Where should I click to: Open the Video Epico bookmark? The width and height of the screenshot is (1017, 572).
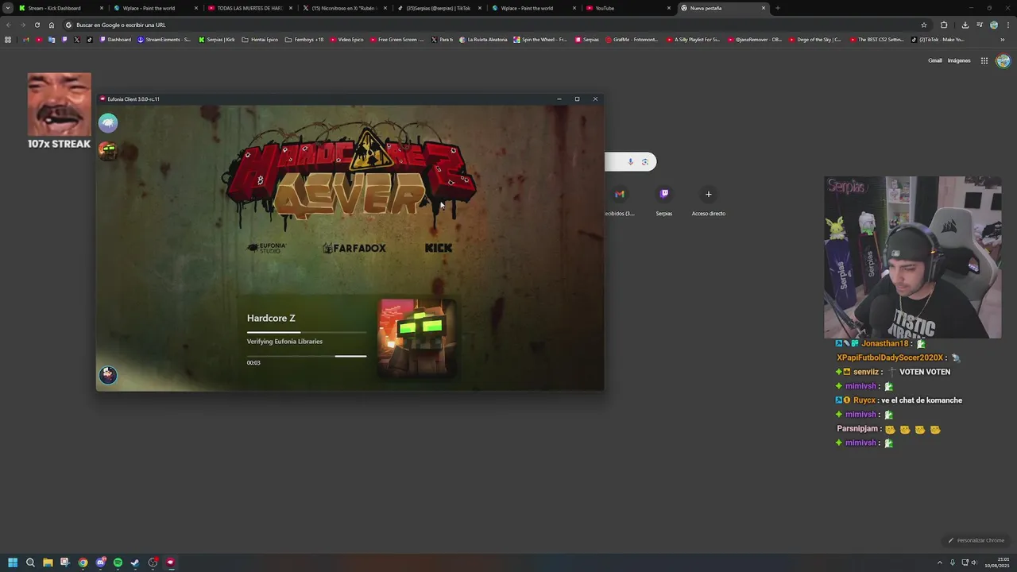[347, 40]
